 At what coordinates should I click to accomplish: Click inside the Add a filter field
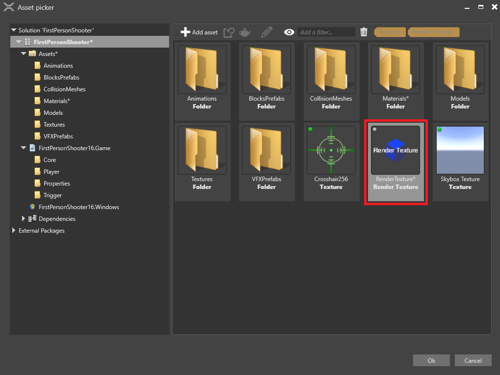pos(326,32)
